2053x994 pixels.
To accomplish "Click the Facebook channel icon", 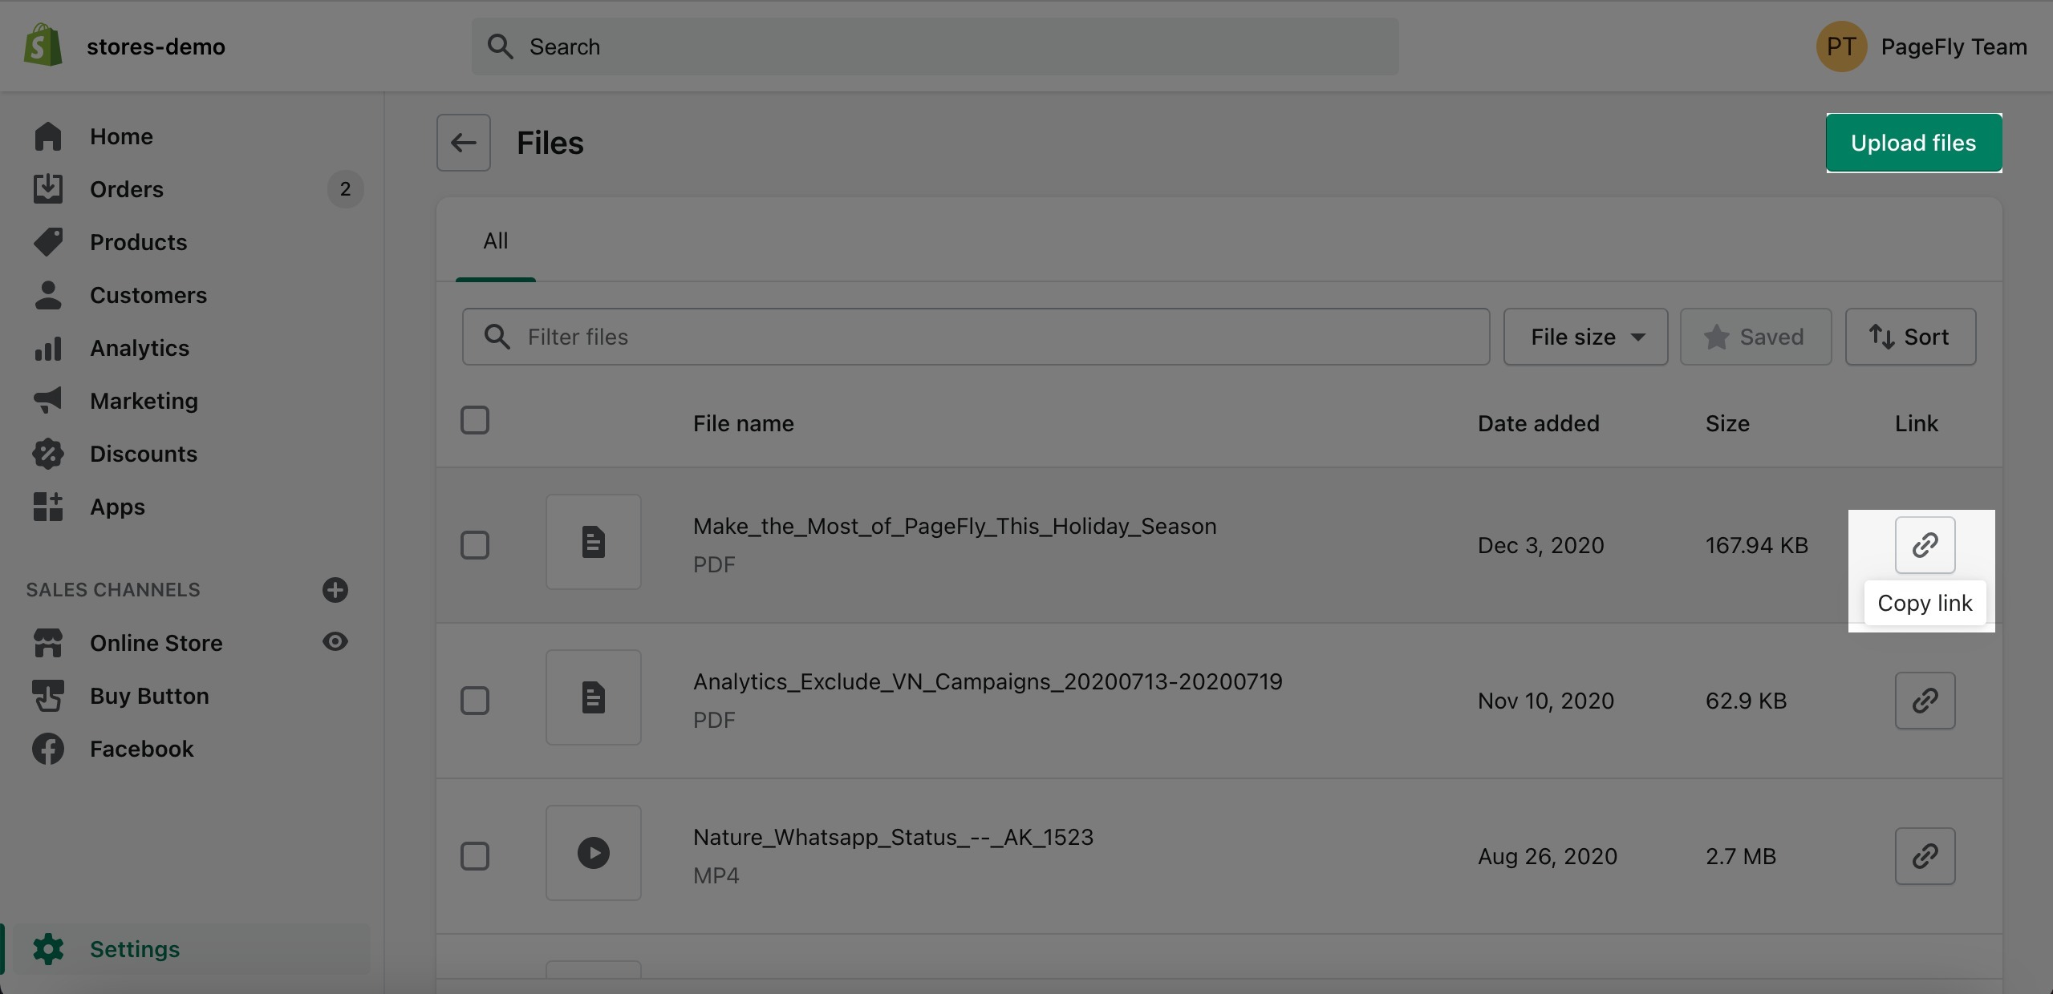I will [x=48, y=749].
